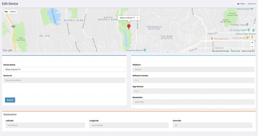Go to Home breadcrumb link
This screenshot has width=258, height=136.
[x=242, y=4]
